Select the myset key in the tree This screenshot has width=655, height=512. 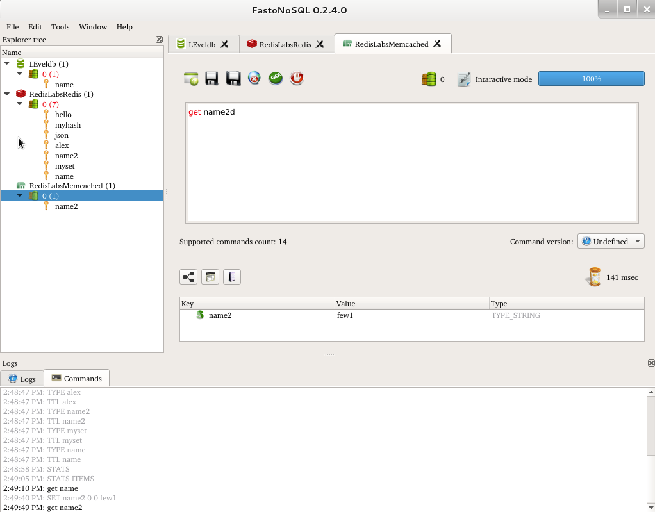(x=65, y=166)
